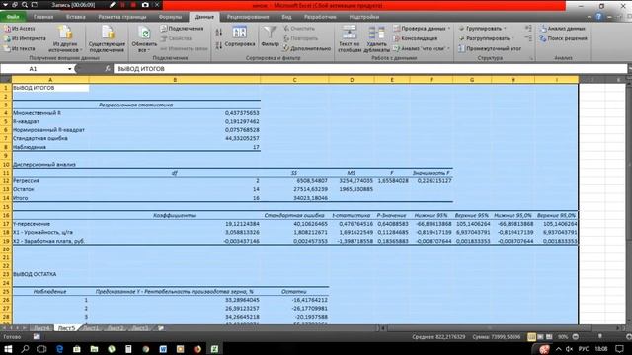
Task: Switch to the Home (Главная) tab
Action: (43, 17)
